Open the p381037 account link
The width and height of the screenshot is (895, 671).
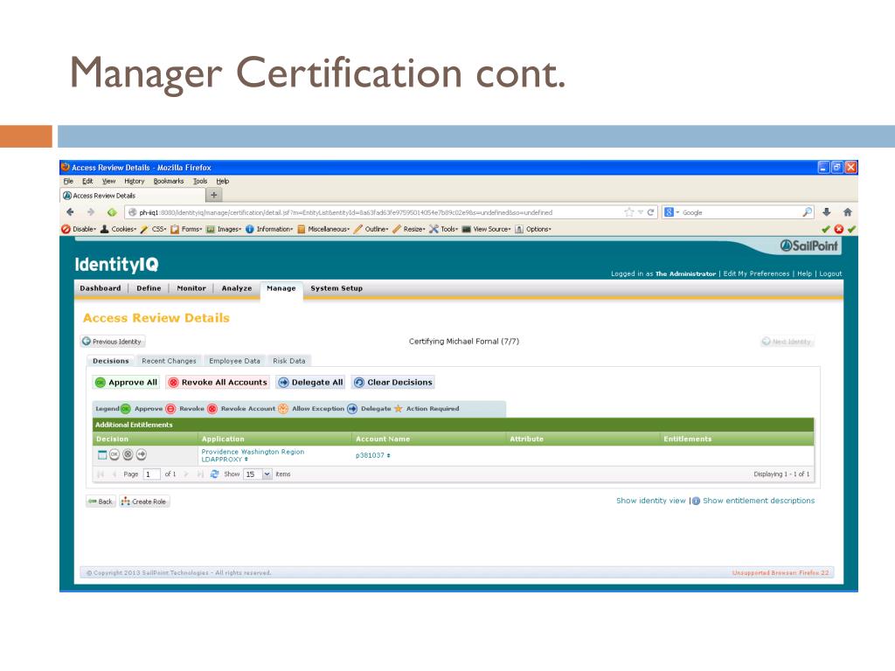[x=372, y=455]
